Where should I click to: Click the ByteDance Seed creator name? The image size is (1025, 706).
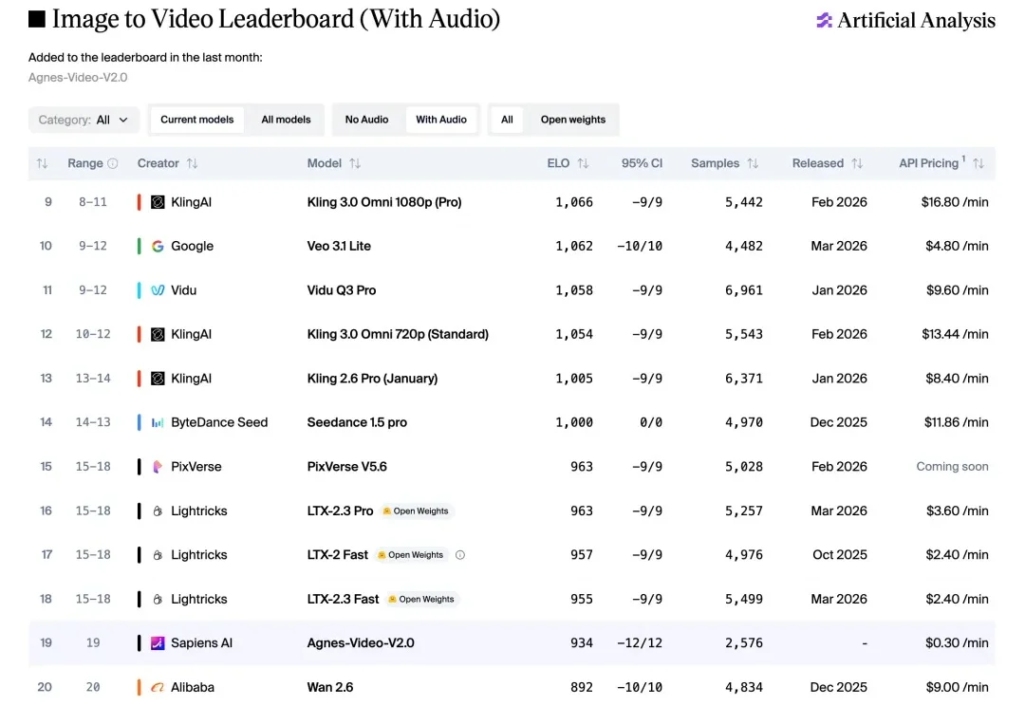219,423
